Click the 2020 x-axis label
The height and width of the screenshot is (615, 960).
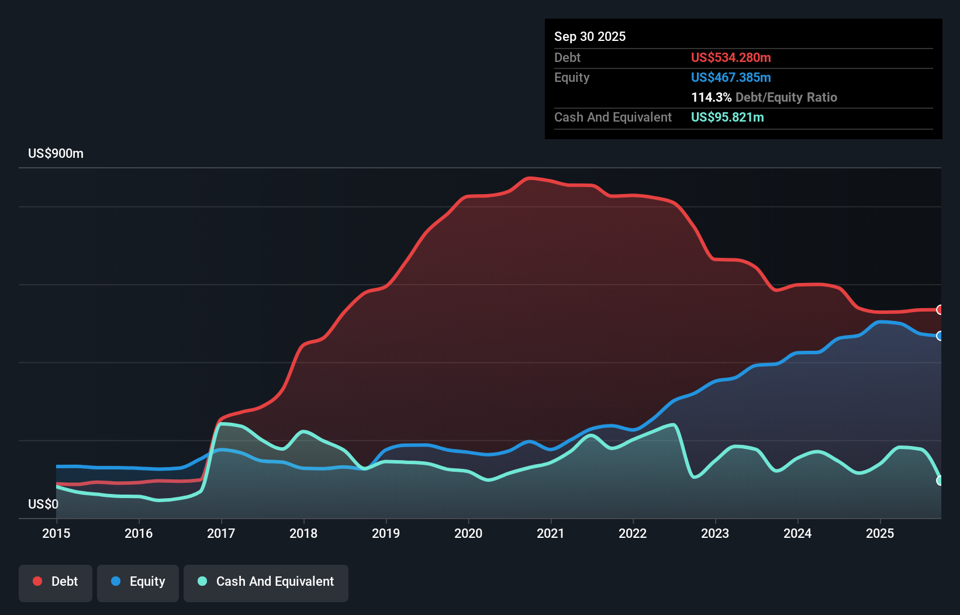click(x=468, y=533)
